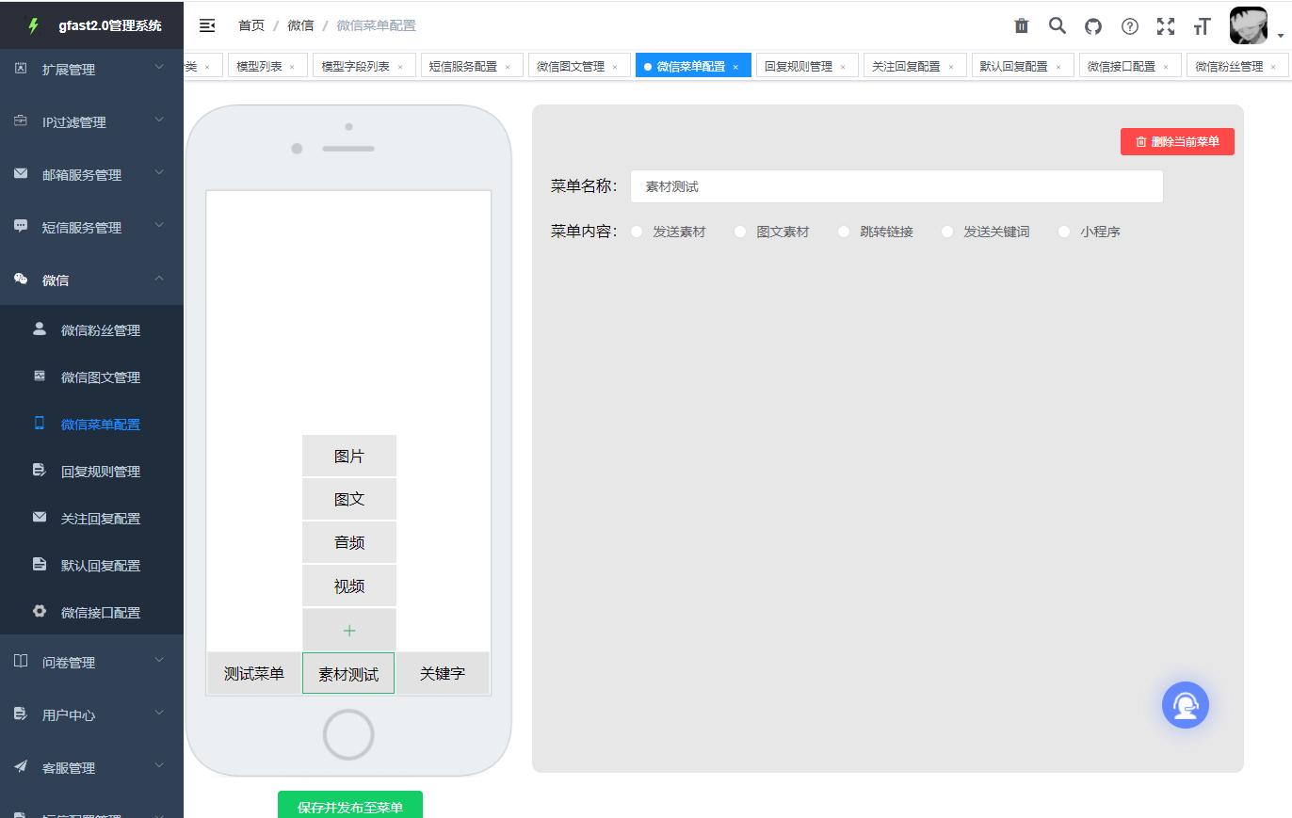Click the help question mark icon

coord(1130,26)
